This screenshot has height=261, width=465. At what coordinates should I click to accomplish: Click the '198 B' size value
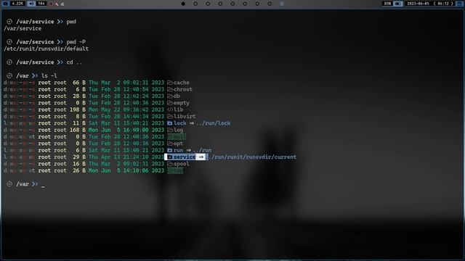78,109
